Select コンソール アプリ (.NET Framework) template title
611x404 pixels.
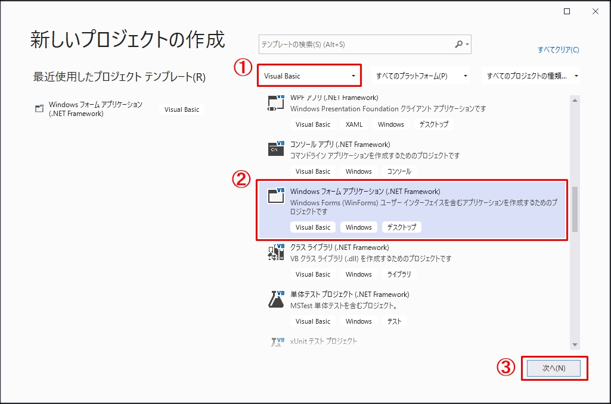pyautogui.click(x=340, y=144)
